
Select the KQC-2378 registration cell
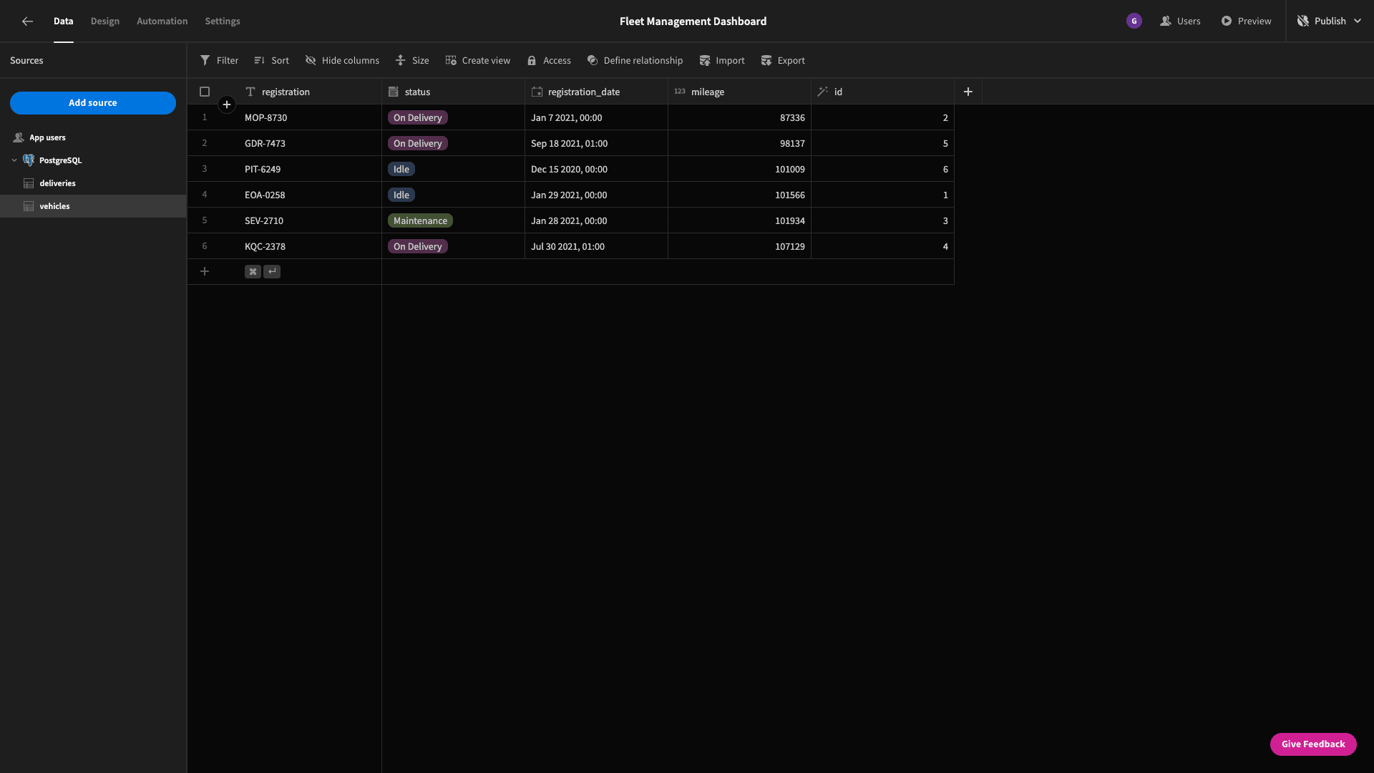310,246
